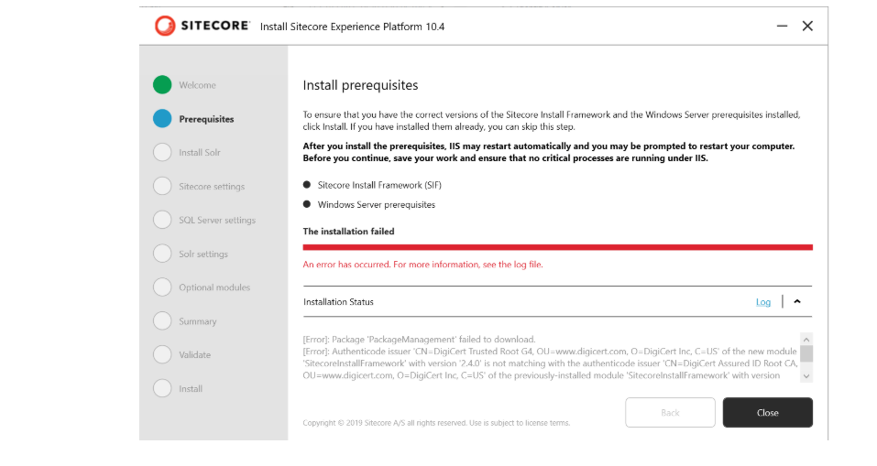The height and width of the screenshot is (466, 877).
Task: Minimize the installer window
Action: pyautogui.click(x=782, y=26)
